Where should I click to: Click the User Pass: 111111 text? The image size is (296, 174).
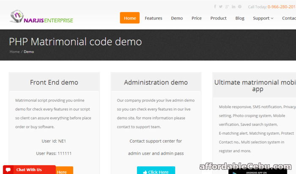[x=54, y=153]
